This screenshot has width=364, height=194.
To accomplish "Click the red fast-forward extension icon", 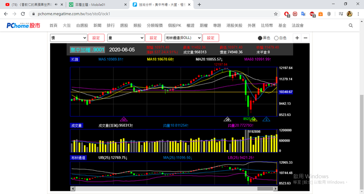I will (x=295, y=14).
